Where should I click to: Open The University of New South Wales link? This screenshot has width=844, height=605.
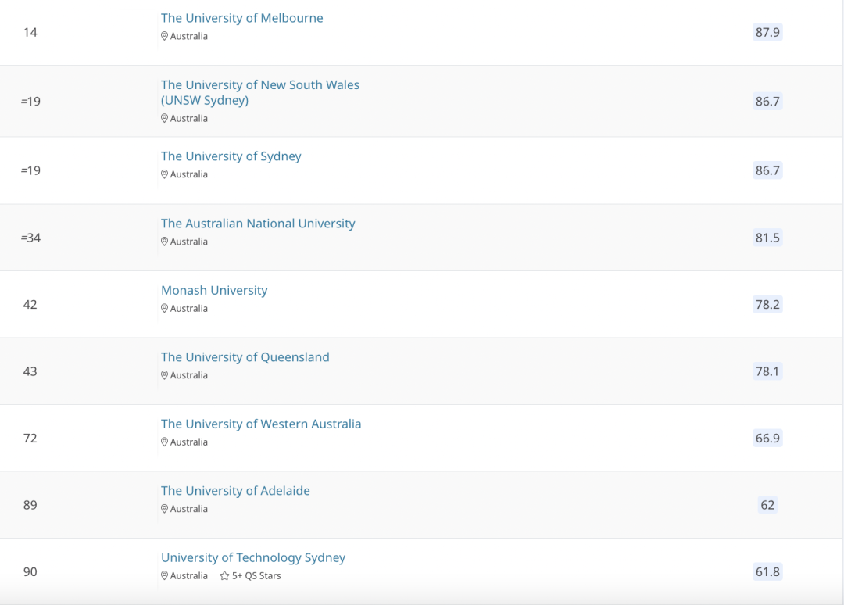[x=260, y=92]
